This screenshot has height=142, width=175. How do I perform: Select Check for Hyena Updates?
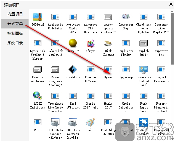(x=144, y=17)
